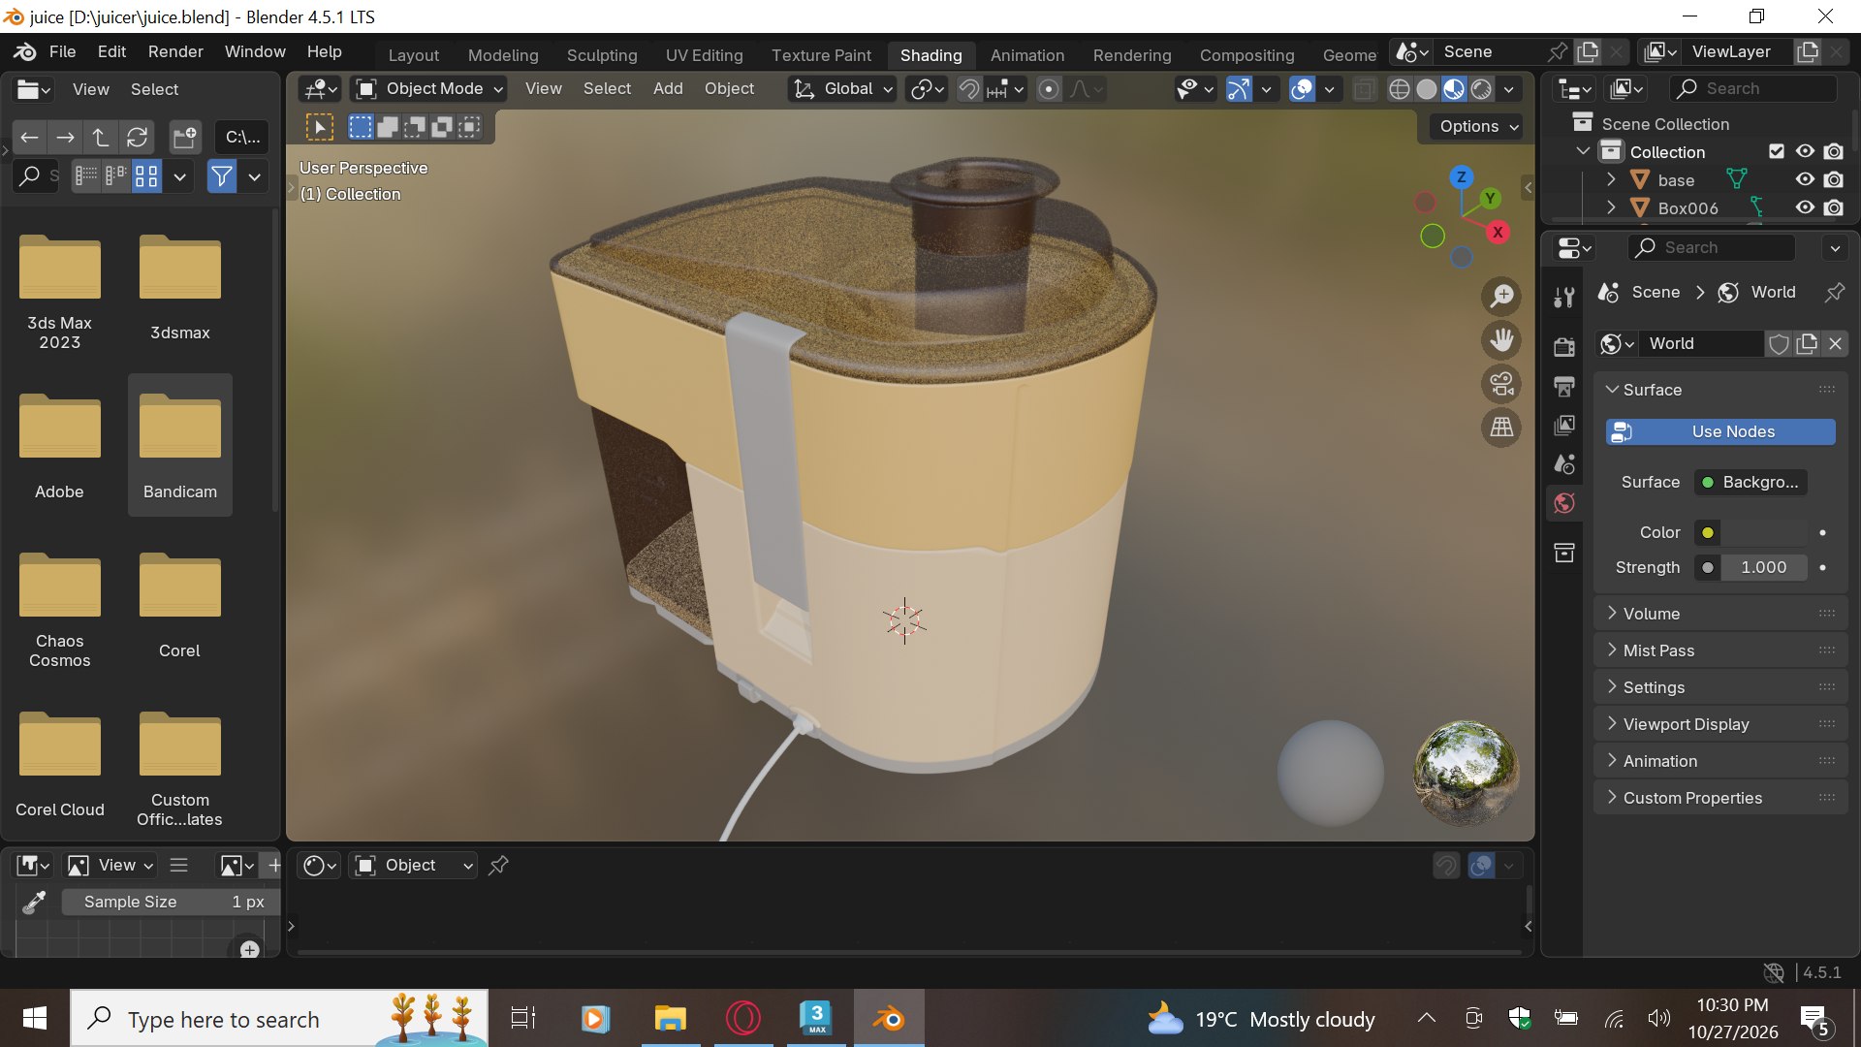
Task: Open the Tool properties tab icon
Action: coord(1563,299)
